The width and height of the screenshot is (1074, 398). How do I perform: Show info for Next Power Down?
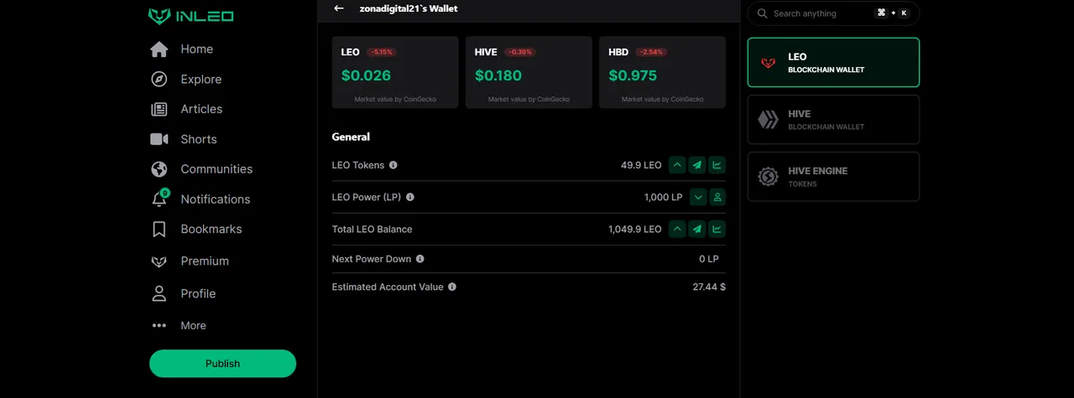coord(420,259)
